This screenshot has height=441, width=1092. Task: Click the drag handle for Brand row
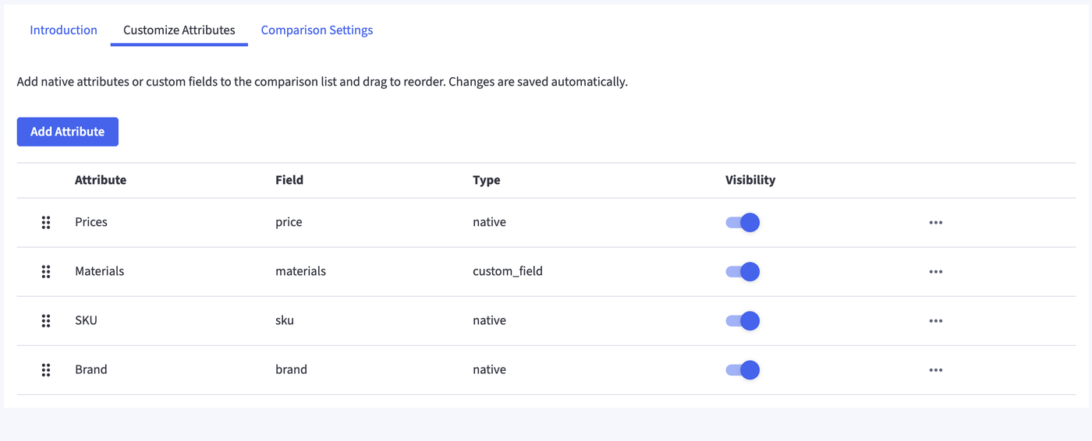coord(46,370)
